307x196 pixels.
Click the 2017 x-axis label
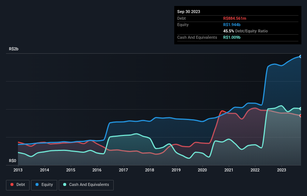click(x=123, y=170)
